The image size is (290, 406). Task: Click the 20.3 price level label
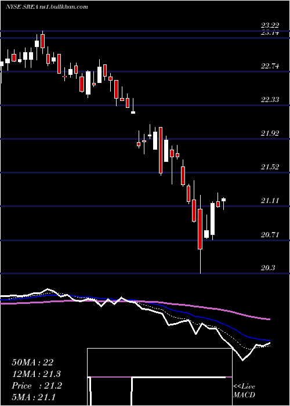(x=268, y=268)
